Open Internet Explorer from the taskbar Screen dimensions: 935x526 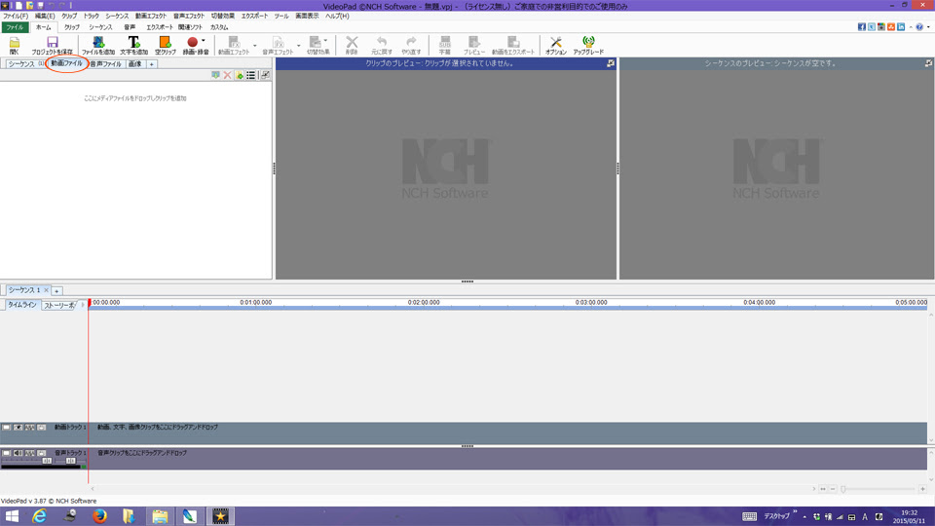(x=39, y=516)
